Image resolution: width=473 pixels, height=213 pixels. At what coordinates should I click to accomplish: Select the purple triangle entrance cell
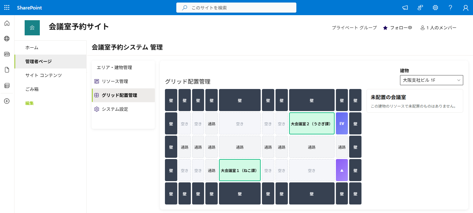[342, 170]
